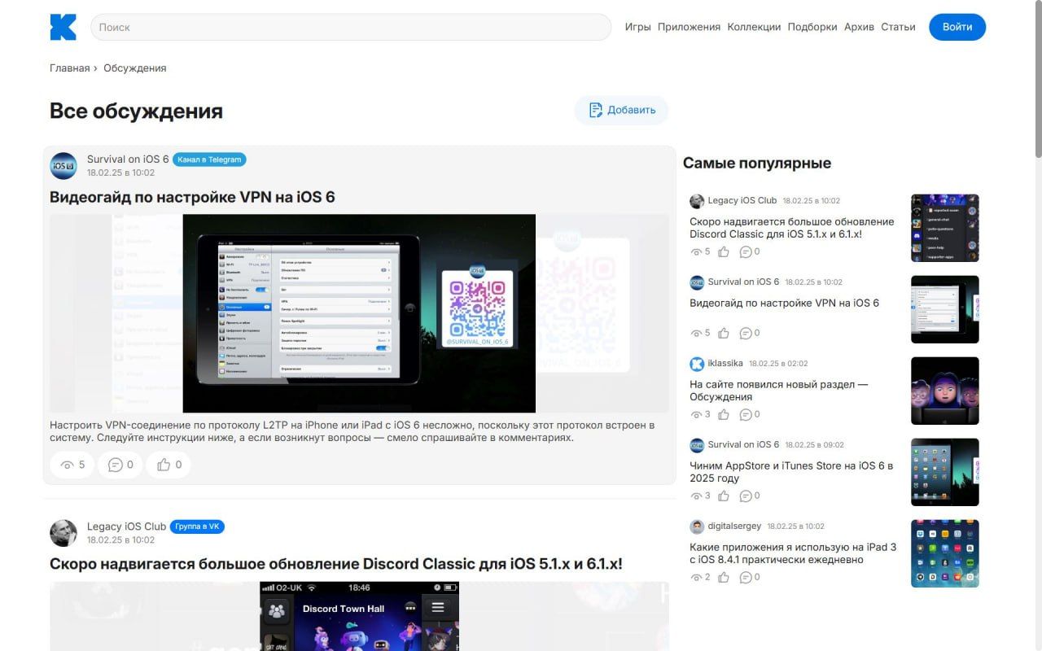Viewport: 1042px width, 651px height.
Task: Open the digitalsergey author link
Action: 734,526
